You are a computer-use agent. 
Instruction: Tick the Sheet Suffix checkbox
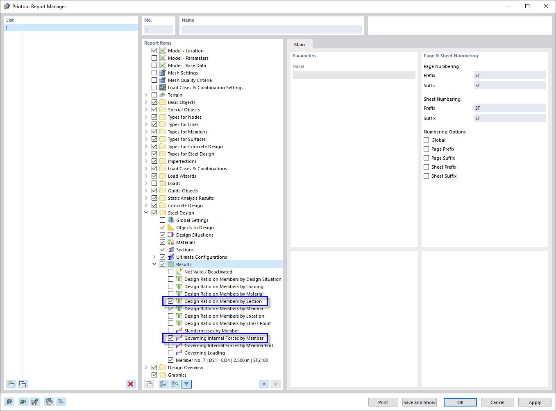click(427, 176)
